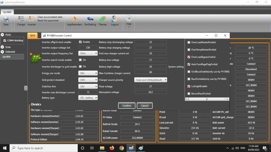Uncheck AutoTurnPageFlagForbid option
The image size is (271, 152).
coord(189,64)
